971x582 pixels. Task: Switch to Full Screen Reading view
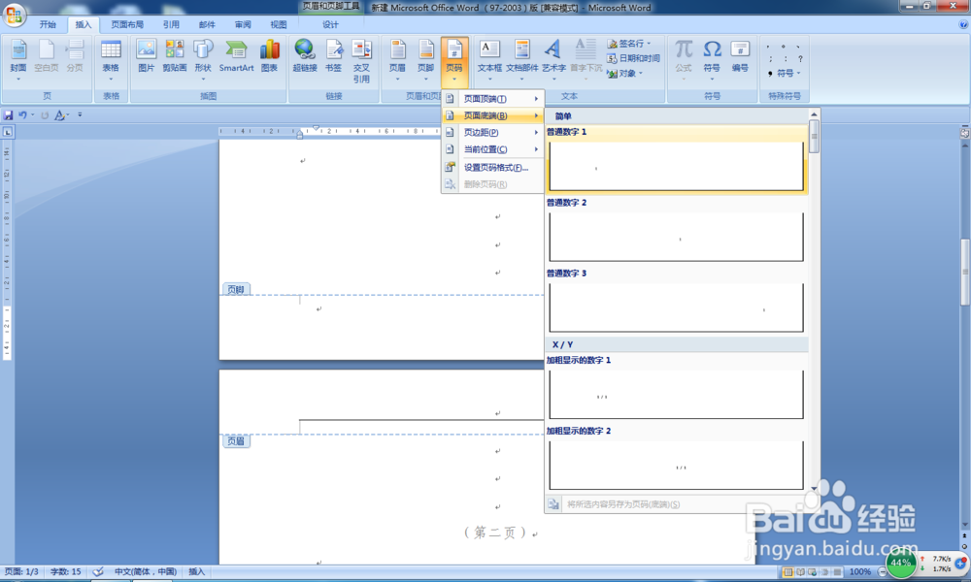[x=801, y=572]
